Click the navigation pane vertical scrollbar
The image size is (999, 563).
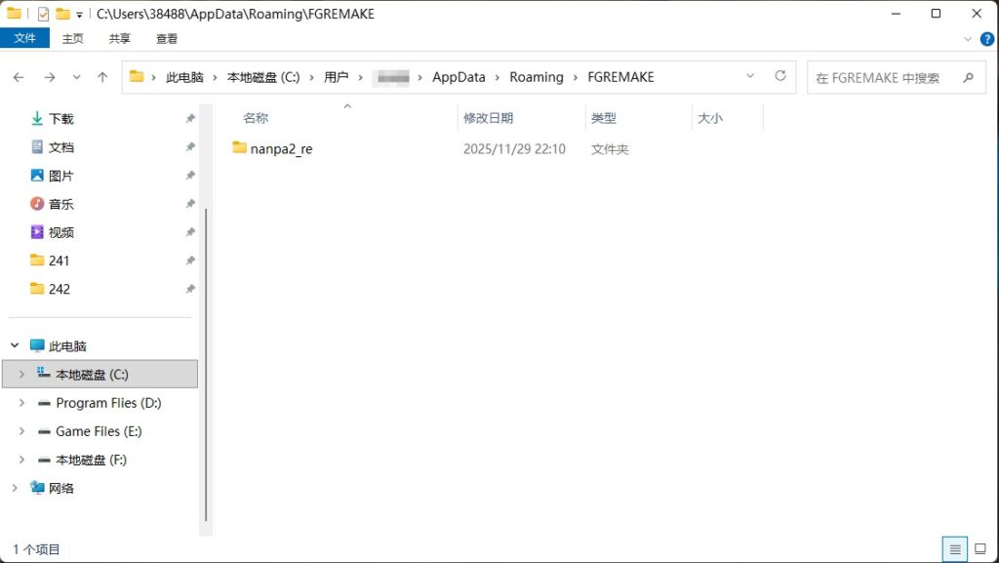click(206, 365)
